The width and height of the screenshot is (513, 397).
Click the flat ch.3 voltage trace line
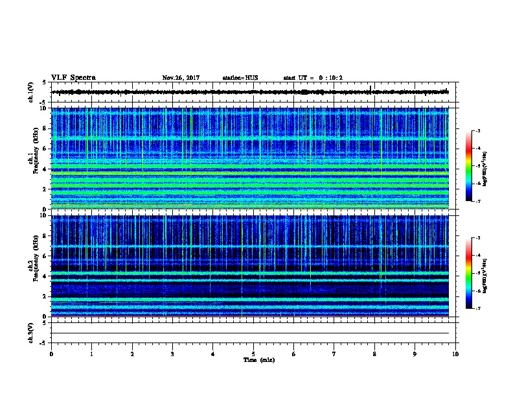coord(250,333)
